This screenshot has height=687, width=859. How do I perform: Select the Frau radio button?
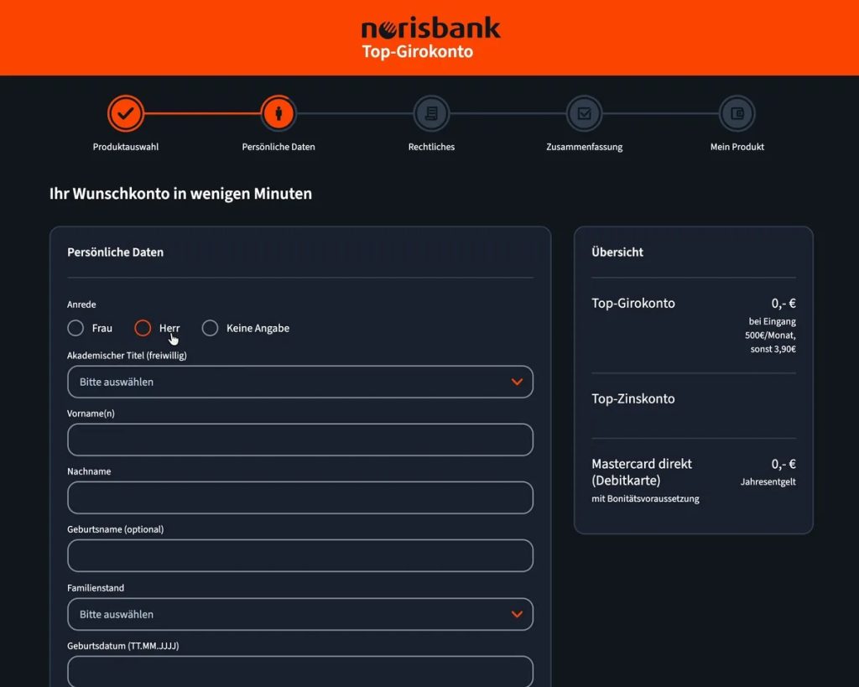[75, 328]
